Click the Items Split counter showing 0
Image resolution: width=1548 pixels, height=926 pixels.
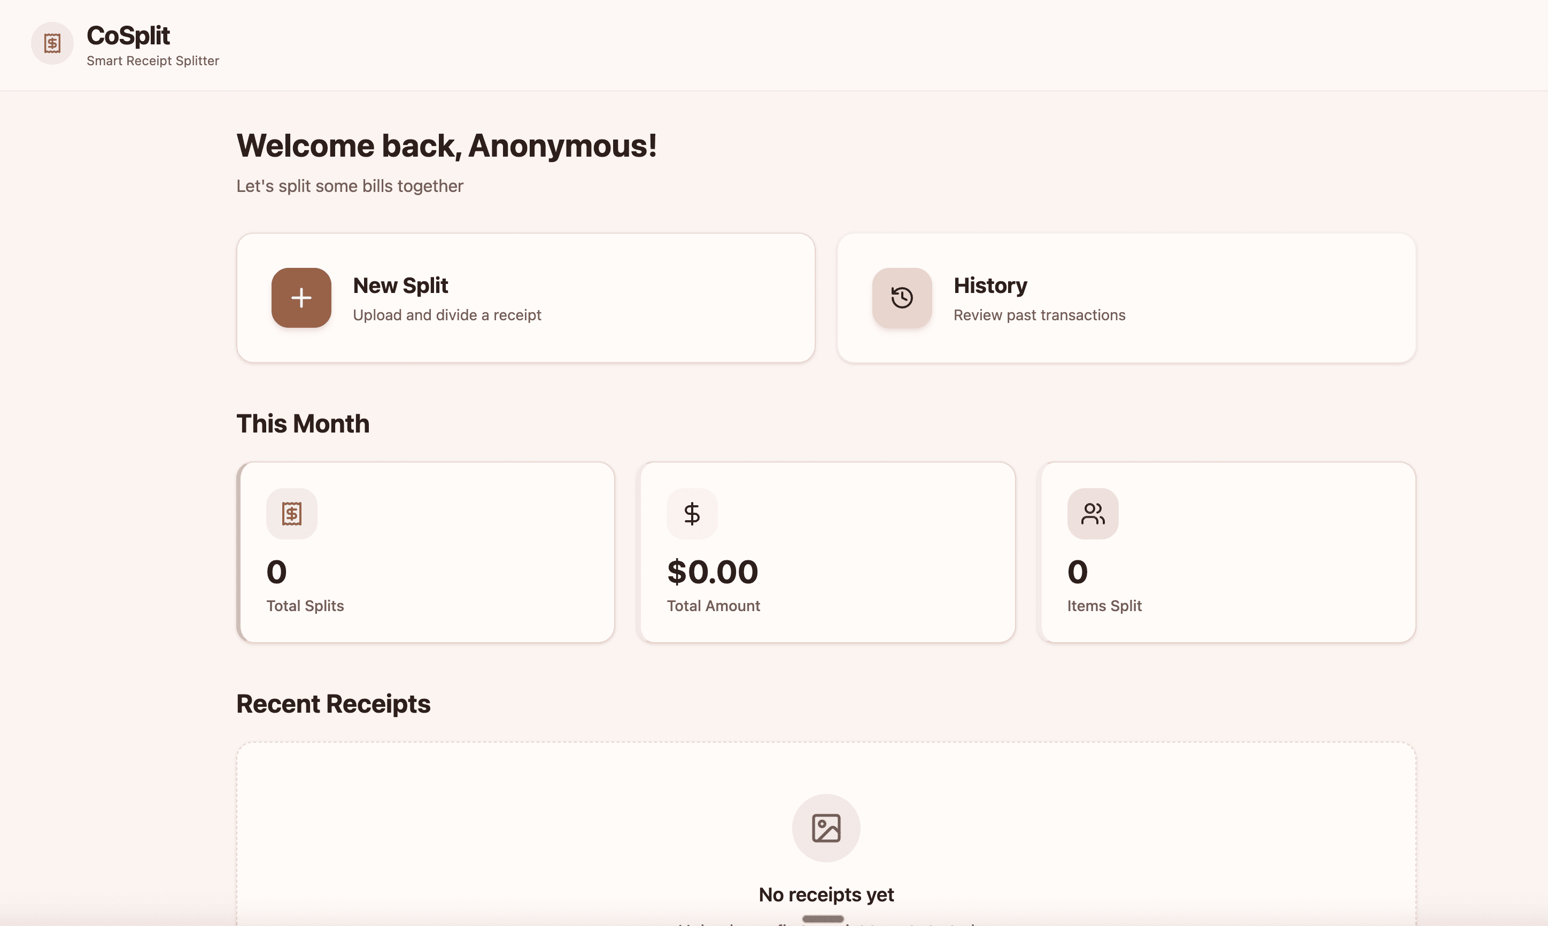coord(1077,571)
